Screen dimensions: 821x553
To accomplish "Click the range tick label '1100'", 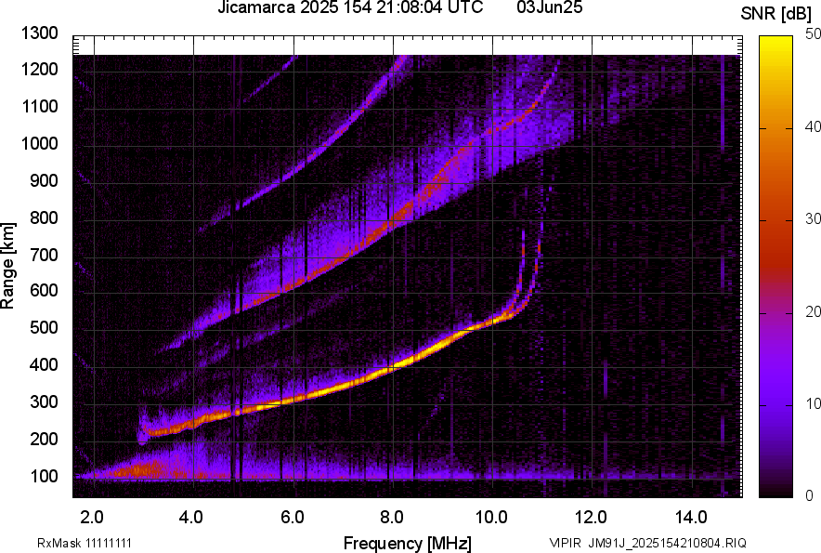I will pos(40,106).
